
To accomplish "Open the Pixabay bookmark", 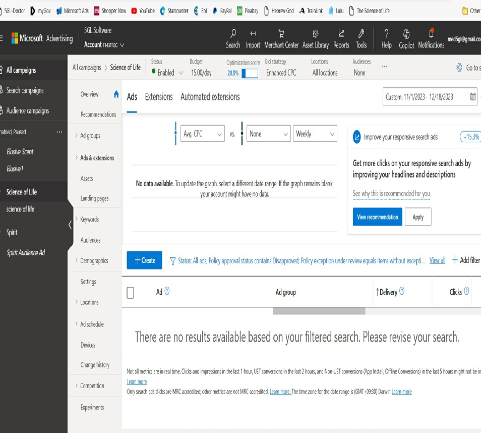I will (248, 11).
